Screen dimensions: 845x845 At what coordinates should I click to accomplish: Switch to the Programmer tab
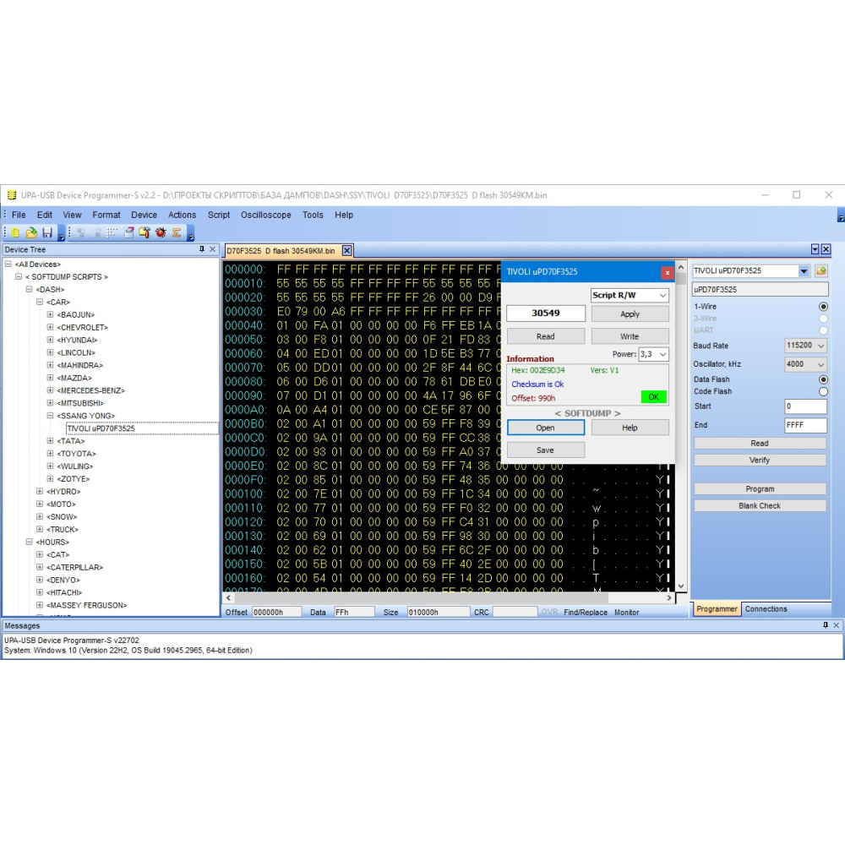(717, 609)
